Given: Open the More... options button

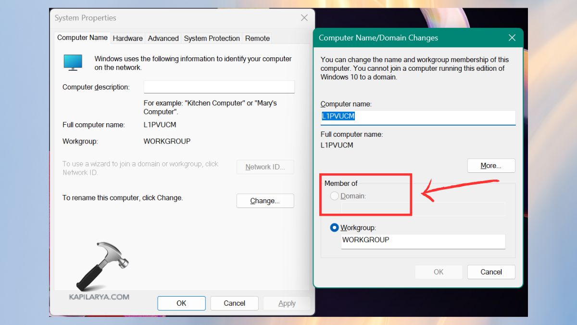Looking at the screenshot, I should [491, 166].
